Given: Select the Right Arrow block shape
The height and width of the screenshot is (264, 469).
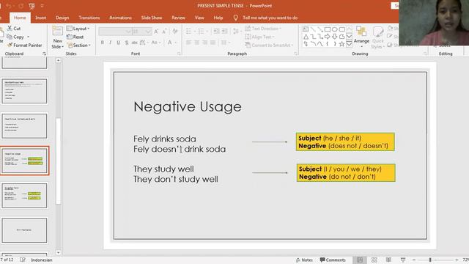Looking at the screenshot, I should 328,37.
